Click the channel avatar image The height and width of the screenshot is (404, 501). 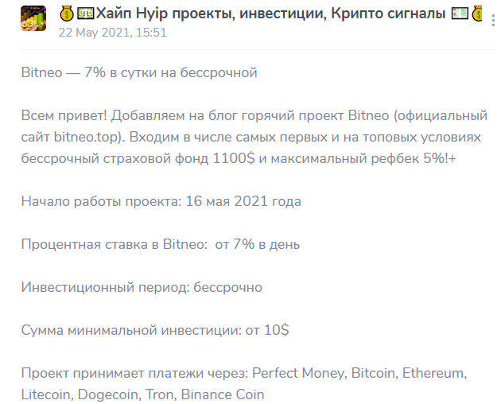[33, 17]
